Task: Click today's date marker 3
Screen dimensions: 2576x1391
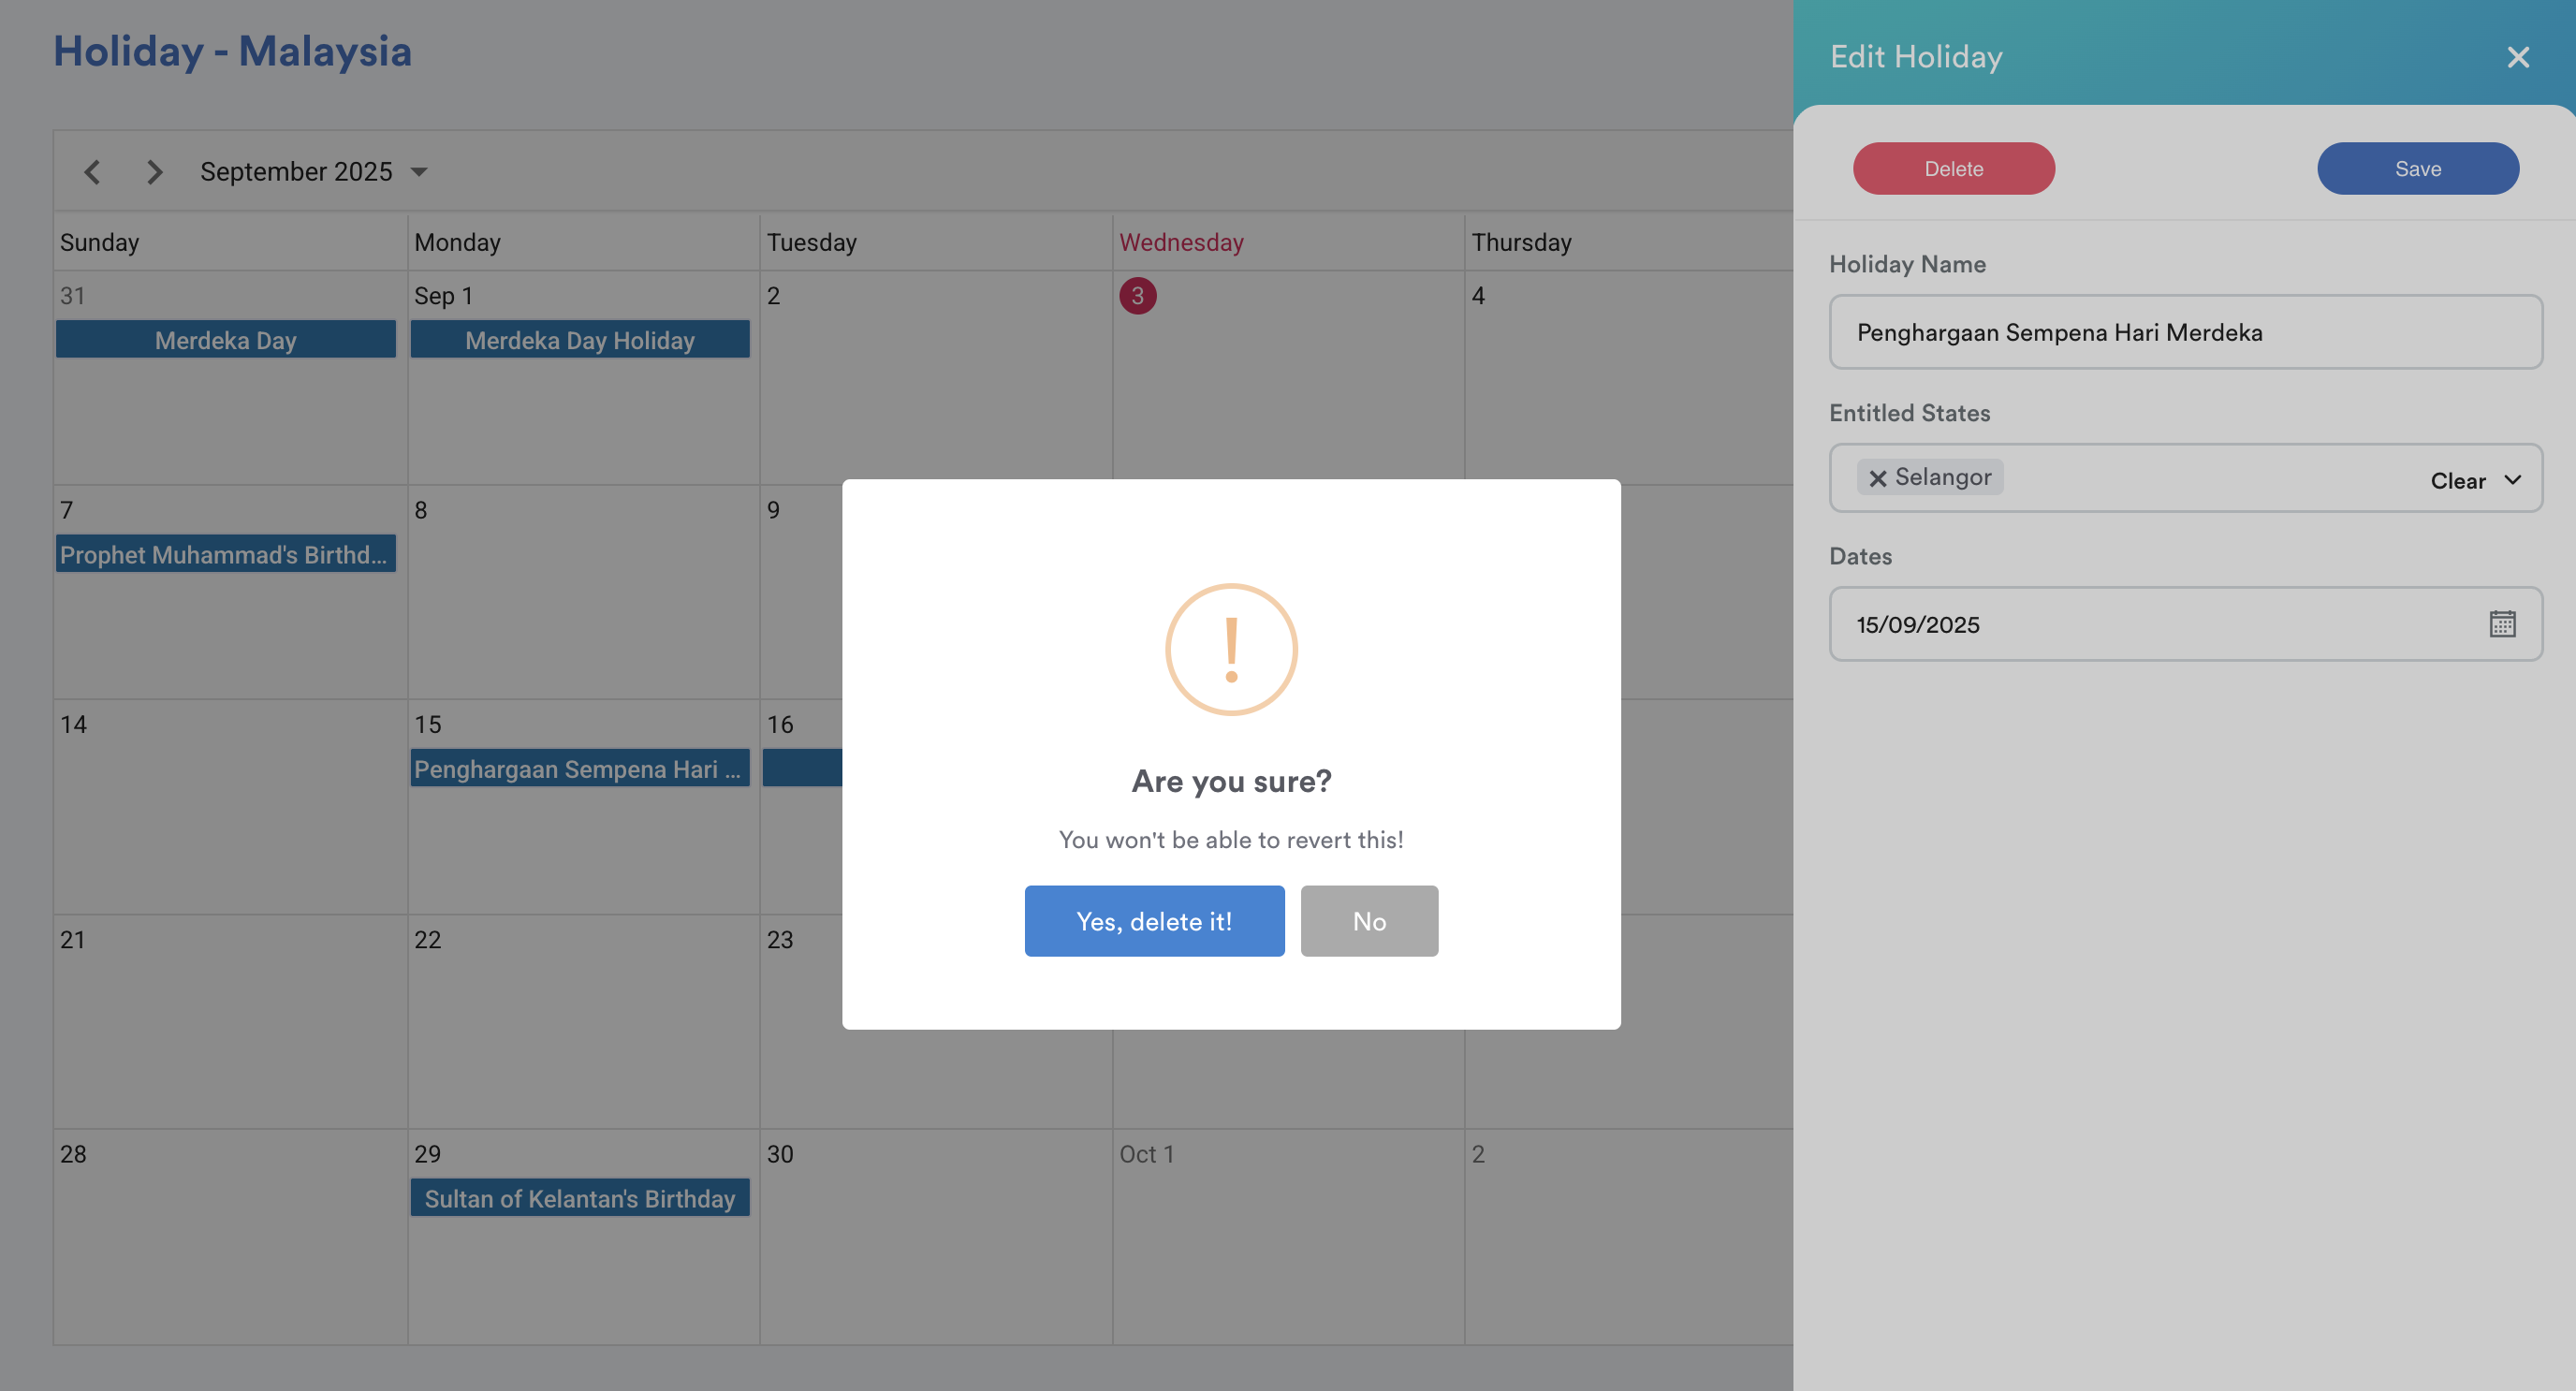Action: click(1137, 296)
